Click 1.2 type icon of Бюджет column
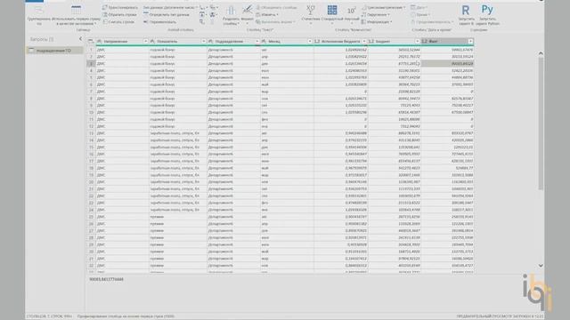 click(370, 42)
